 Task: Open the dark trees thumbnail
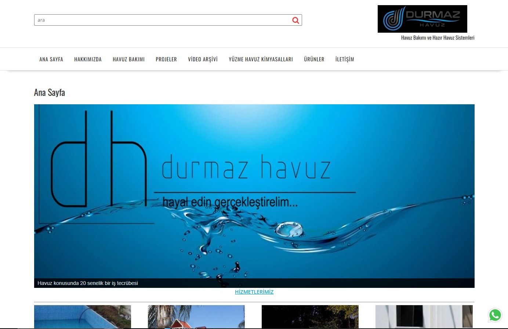[310, 317]
